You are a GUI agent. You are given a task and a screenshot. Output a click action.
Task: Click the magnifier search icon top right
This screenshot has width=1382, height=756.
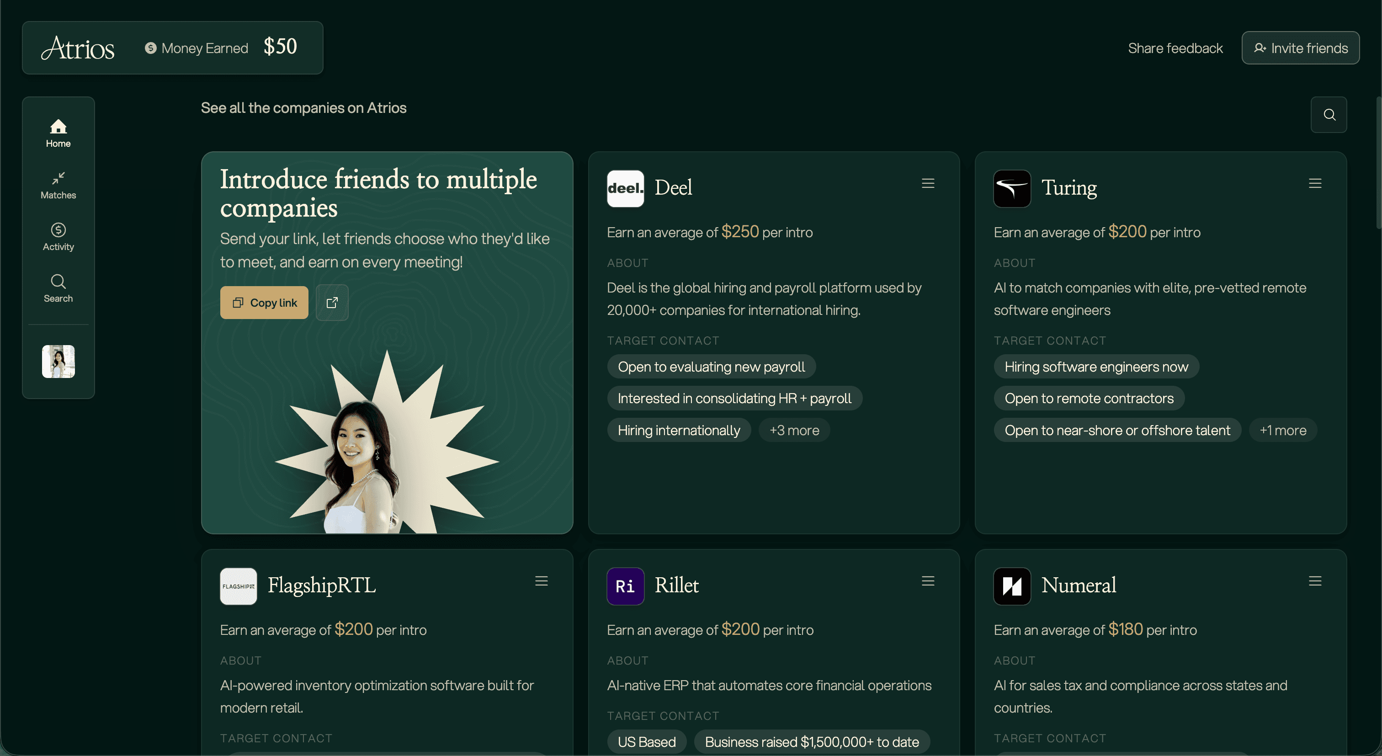(x=1329, y=115)
